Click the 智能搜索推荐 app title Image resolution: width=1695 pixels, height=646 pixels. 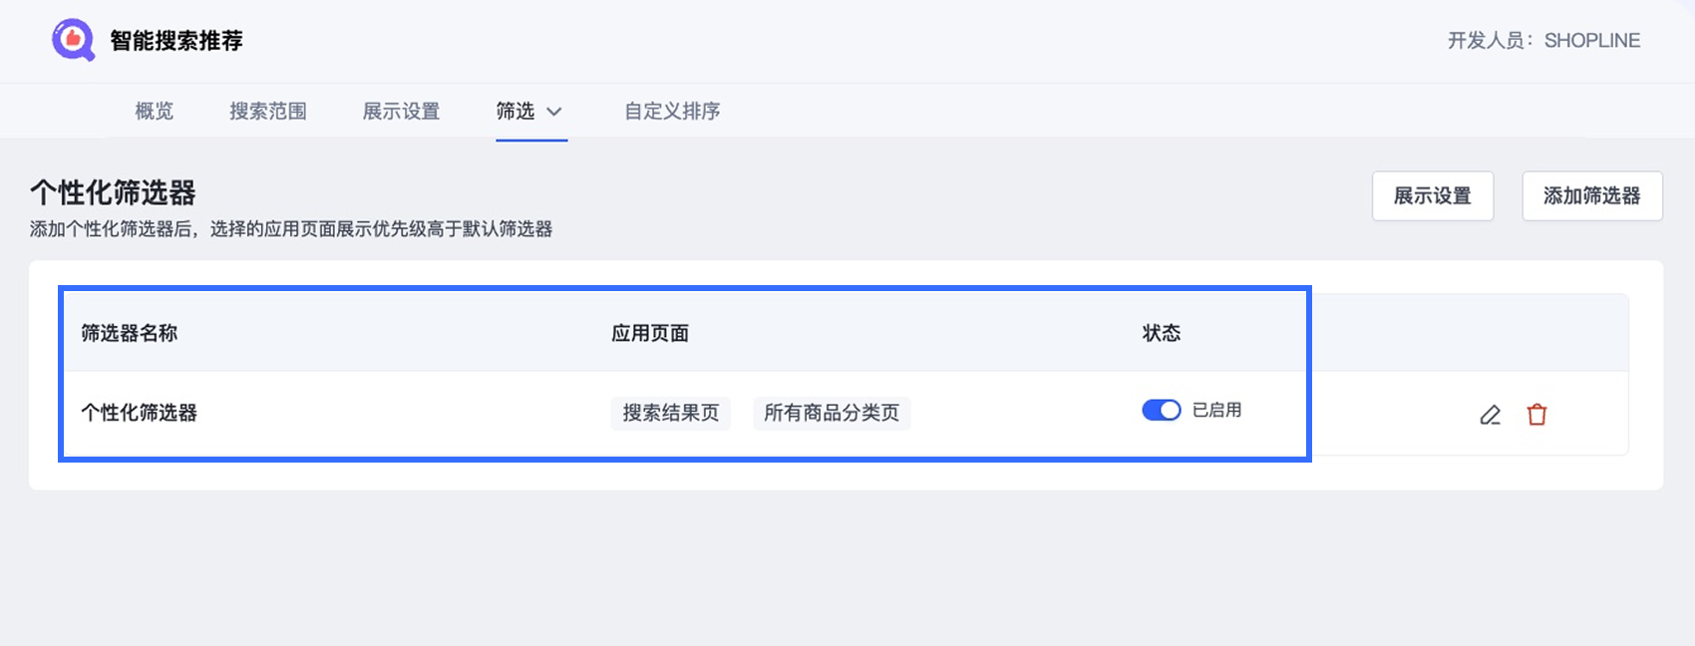click(176, 41)
